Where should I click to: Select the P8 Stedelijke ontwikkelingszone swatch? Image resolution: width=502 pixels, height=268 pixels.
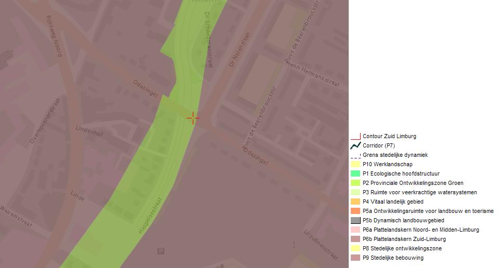[x=355, y=248]
